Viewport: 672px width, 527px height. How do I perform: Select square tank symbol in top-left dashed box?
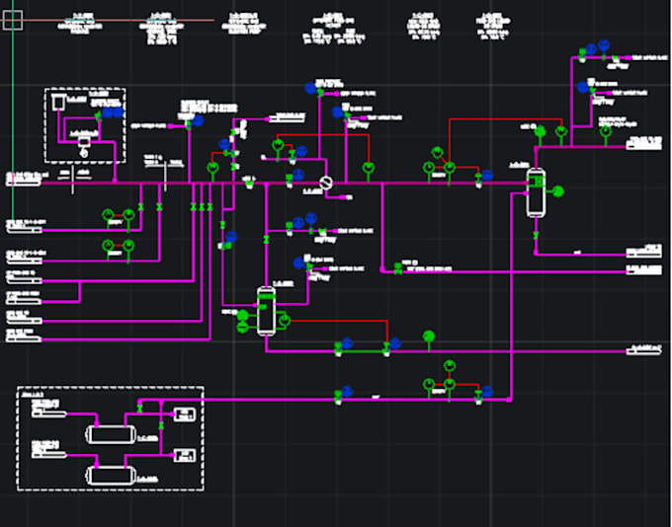[x=58, y=102]
